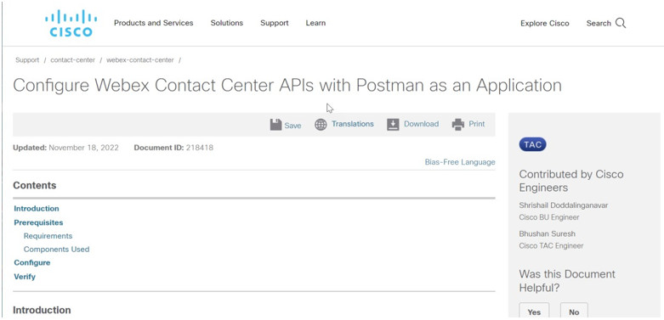Image resolution: width=664 pixels, height=320 pixels.
Task: Jump to Configure in Contents
Action: 32,262
